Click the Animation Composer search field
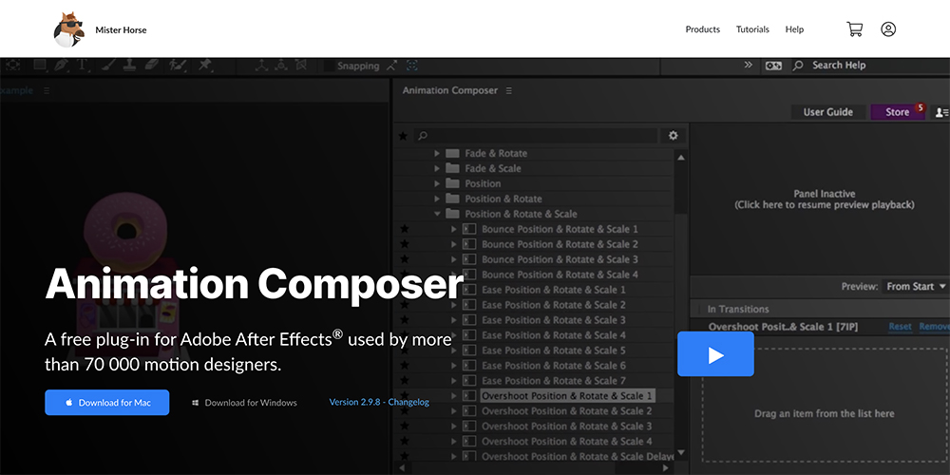950x475 pixels. point(536,136)
